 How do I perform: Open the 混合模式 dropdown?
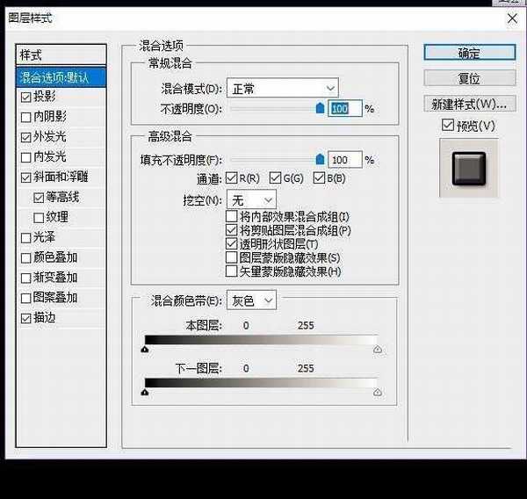pos(282,88)
